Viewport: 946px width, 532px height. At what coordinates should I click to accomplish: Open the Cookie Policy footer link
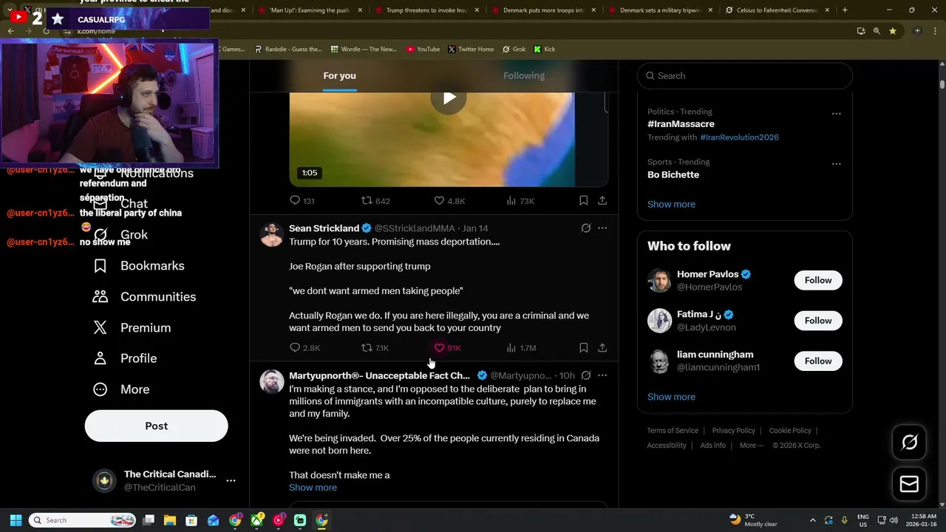click(x=790, y=431)
